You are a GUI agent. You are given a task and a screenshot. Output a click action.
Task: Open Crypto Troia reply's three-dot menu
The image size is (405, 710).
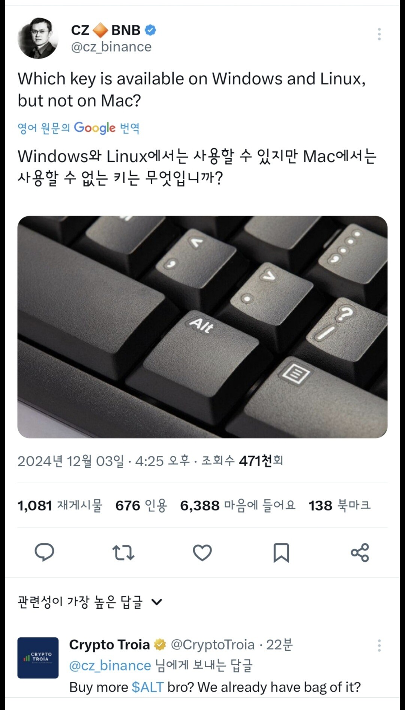point(379,645)
